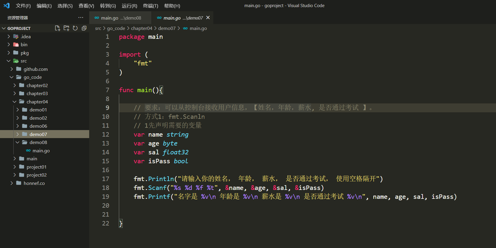The image size is (496, 248).
Task: Refresh the explorer tree
Action: [x=75, y=28]
